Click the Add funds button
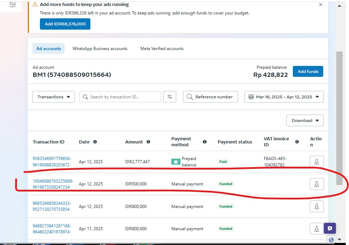Viewport: 349px width, 245px height. click(x=308, y=72)
